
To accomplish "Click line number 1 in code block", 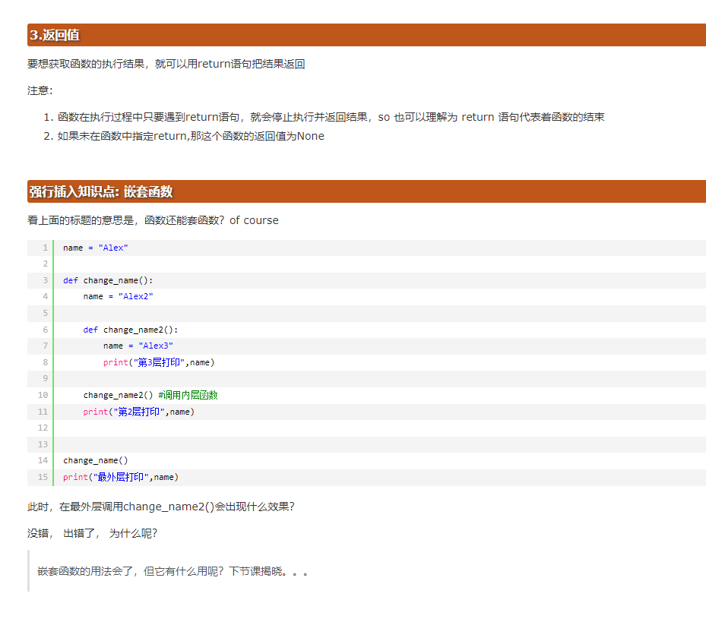I will [x=45, y=248].
